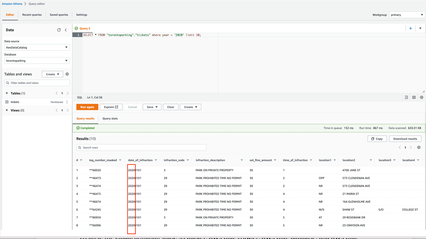Add a new query tab
The image size is (426, 239).
point(410,28)
